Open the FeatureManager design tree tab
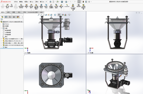This screenshot has width=143, height=94. click(2, 17)
